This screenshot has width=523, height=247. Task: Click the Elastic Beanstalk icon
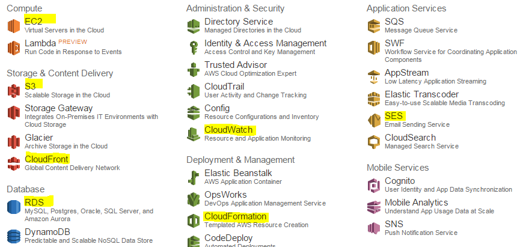click(x=194, y=177)
